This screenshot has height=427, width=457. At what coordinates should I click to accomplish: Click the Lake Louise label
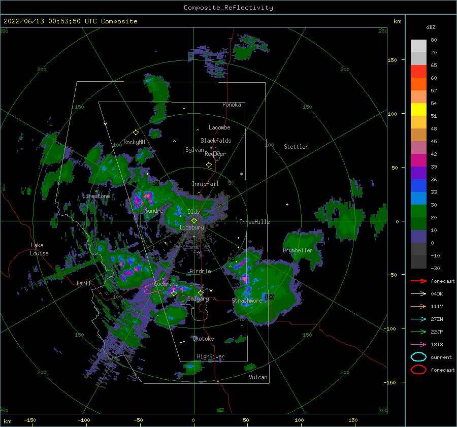[x=39, y=249]
